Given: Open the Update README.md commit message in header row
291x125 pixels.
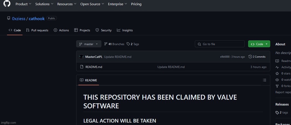Looking at the screenshot, I should pos(118,57).
